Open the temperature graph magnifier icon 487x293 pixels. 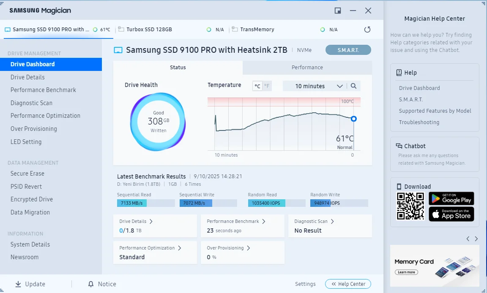click(x=353, y=86)
